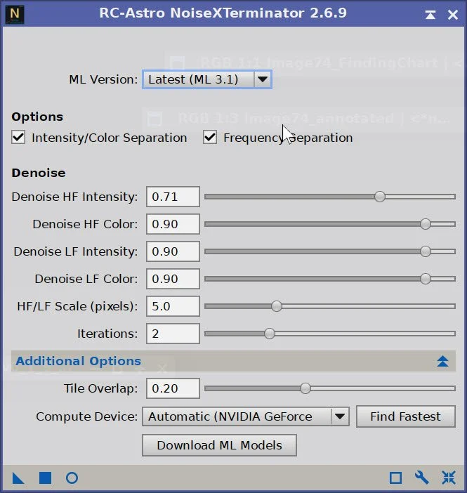Click Download ML Models button
Screen dimensions: 467x493
point(219,445)
